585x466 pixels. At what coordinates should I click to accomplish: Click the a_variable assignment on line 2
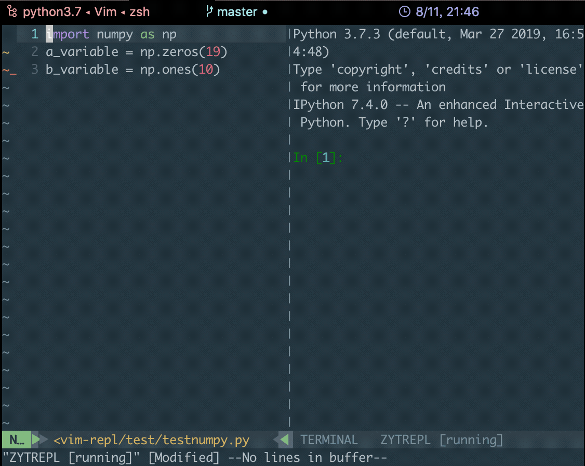[x=137, y=52]
